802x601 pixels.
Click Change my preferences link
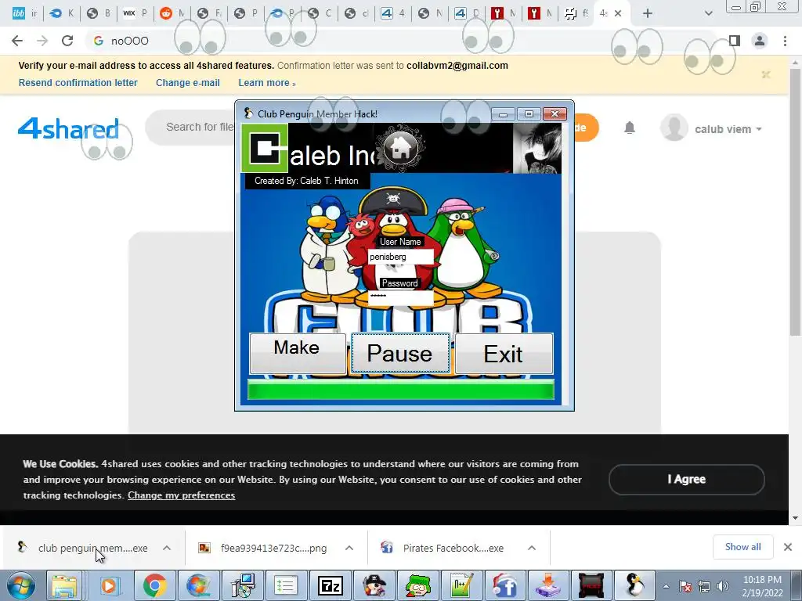click(182, 495)
